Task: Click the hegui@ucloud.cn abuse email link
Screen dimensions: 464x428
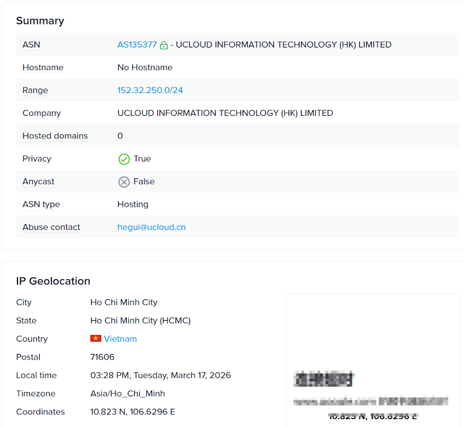Action: click(x=151, y=227)
